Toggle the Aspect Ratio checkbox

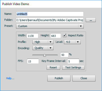coord(65,35)
